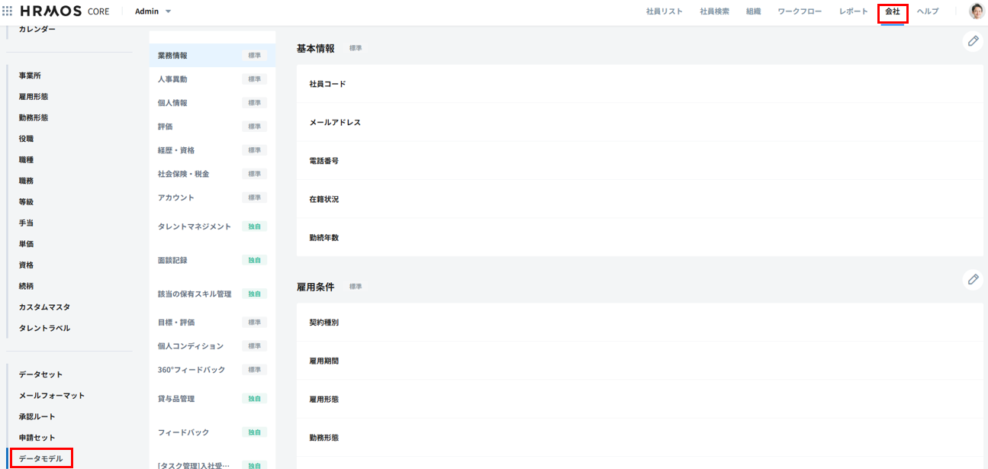The image size is (988, 469).
Task: Edit the 基本情報 section with pencil icon
Action: click(973, 41)
